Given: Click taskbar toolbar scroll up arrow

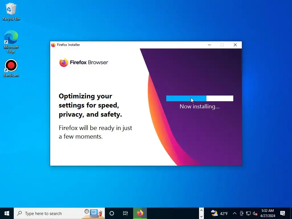Looking at the screenshot, I should (201, 210).
